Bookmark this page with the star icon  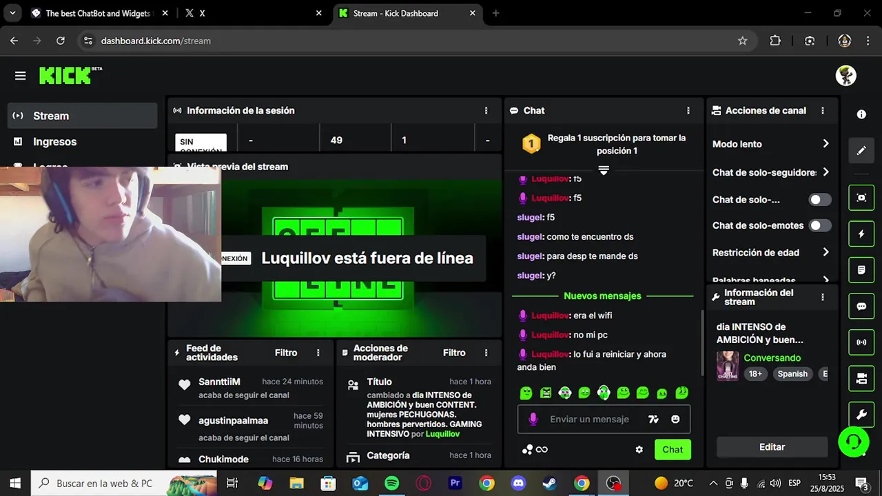pos(742,41)
